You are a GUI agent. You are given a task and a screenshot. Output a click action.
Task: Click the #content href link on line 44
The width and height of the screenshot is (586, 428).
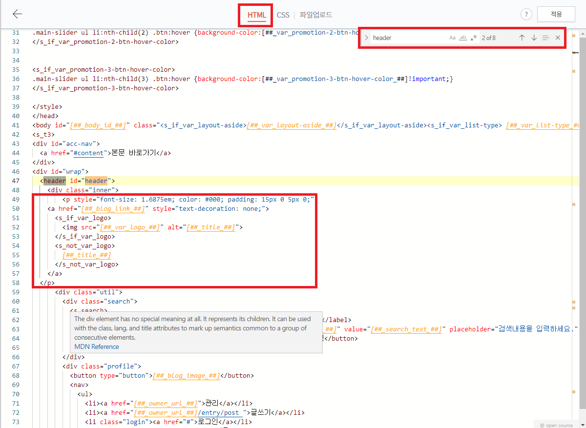coord(88,153)
